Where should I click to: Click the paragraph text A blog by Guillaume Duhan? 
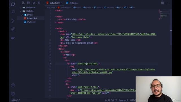[x=78, y=43]
